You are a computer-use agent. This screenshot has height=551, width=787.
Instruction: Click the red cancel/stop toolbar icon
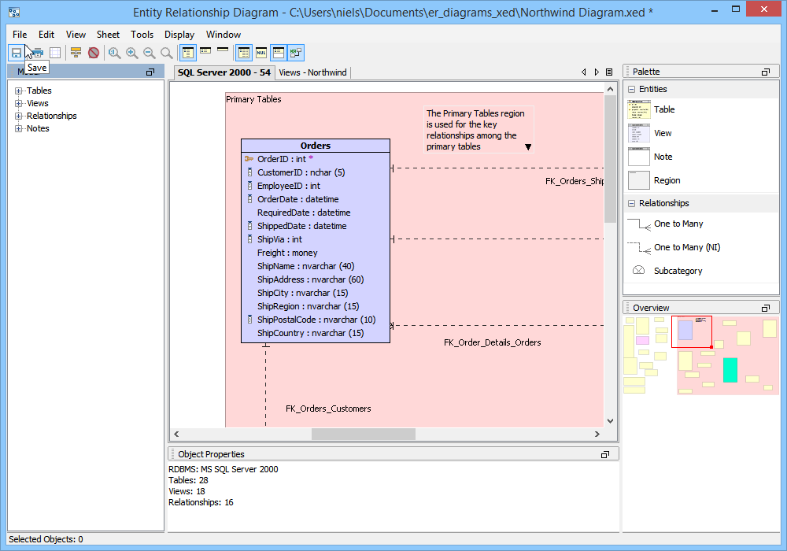[94, 53]
